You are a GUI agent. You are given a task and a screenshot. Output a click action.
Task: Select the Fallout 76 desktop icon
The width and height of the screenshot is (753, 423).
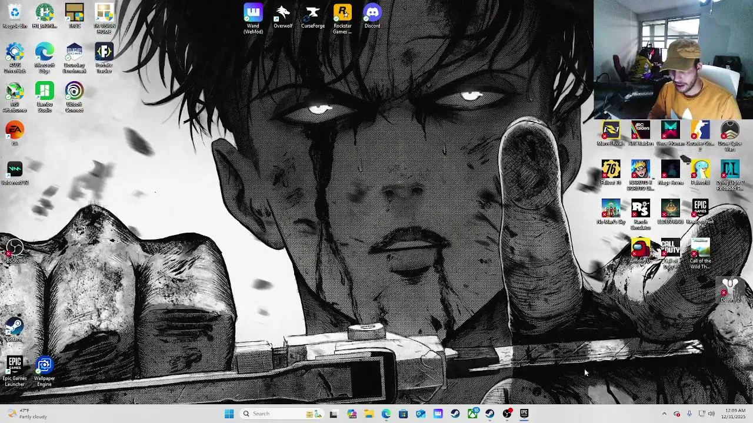611,173
